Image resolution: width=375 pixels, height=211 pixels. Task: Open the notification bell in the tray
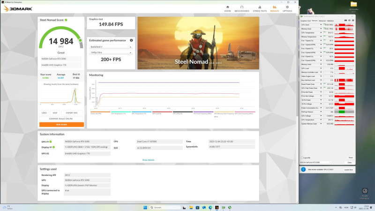(x=371, y=207)
